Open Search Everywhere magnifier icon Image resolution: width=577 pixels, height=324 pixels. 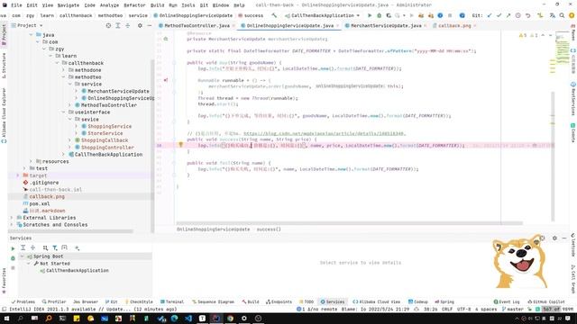[x=562, y=15]
